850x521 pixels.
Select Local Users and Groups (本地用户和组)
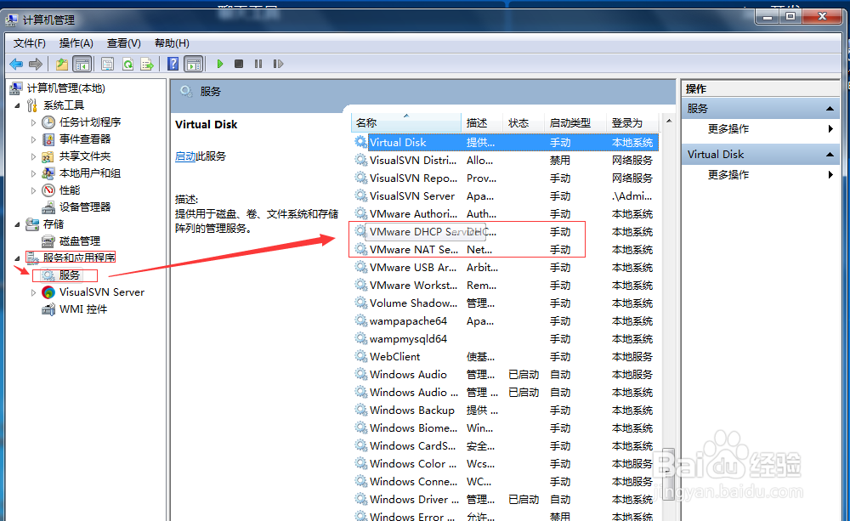point(90,173)
